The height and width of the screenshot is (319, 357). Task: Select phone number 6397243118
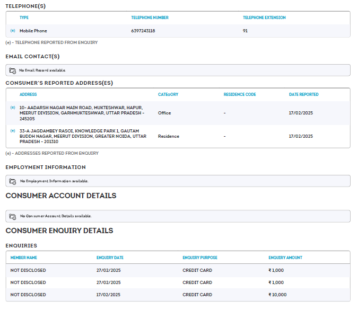(x=143, y=31)
